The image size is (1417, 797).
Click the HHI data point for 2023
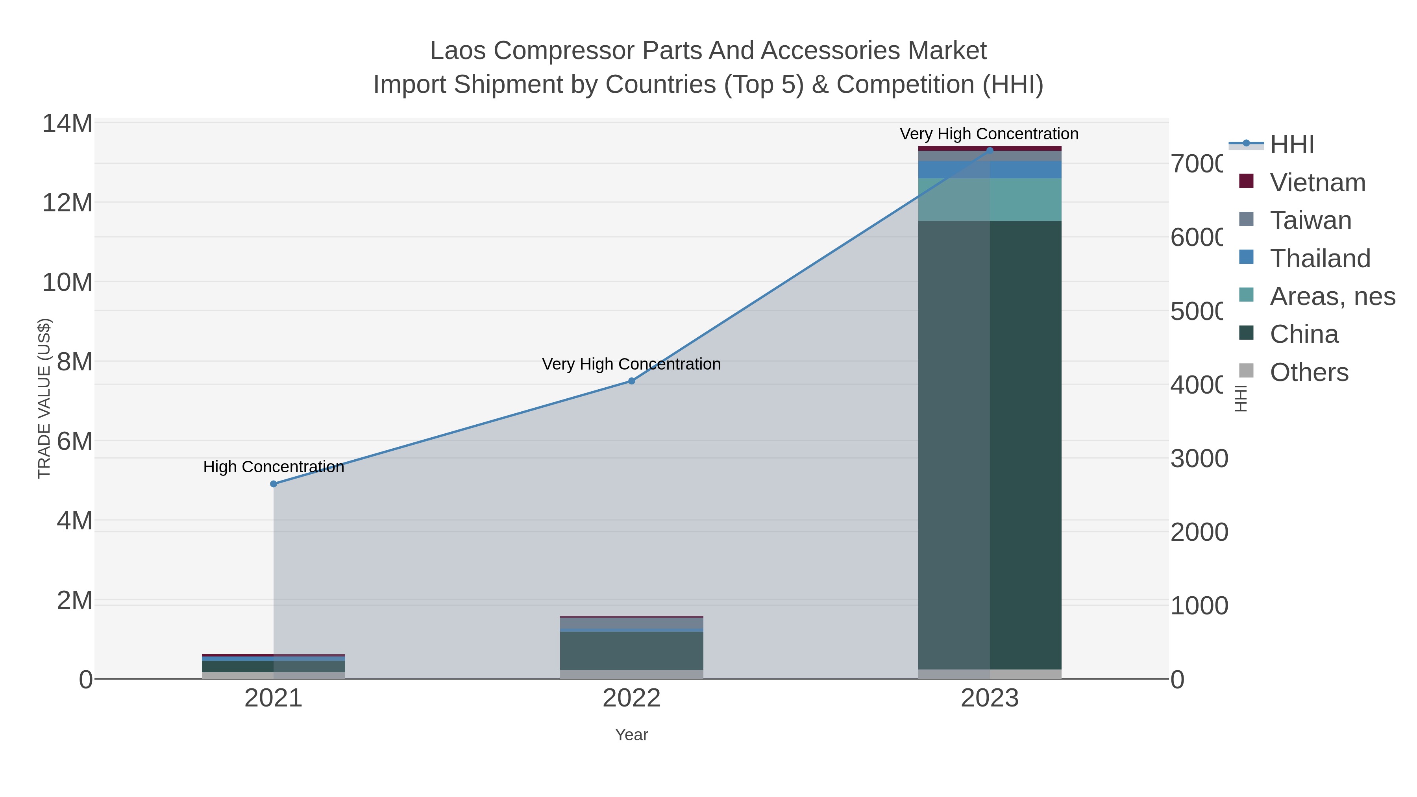[990, 151]
